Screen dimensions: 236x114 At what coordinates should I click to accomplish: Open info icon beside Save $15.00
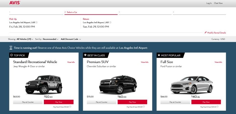coord(144,107)
